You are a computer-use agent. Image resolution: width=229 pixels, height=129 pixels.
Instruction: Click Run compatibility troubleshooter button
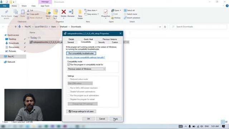(81, 53)
